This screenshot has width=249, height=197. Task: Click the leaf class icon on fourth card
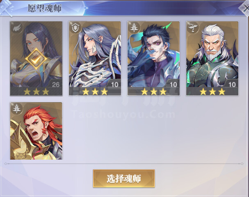(193, 28)
